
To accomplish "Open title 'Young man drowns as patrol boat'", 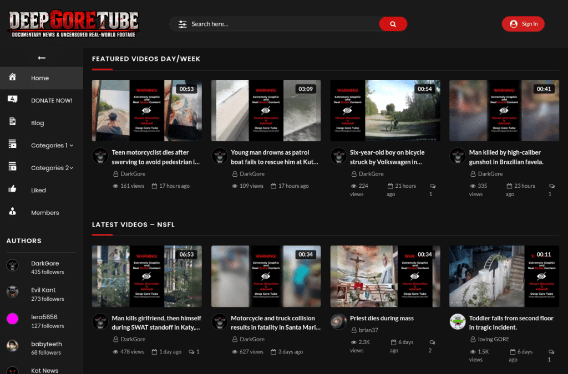I will [275, 157].
